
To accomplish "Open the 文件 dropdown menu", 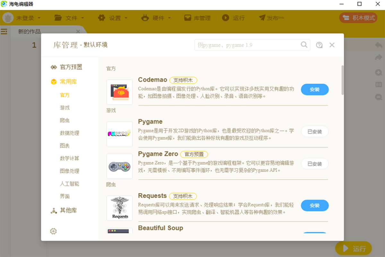I will tap(69, 18).
